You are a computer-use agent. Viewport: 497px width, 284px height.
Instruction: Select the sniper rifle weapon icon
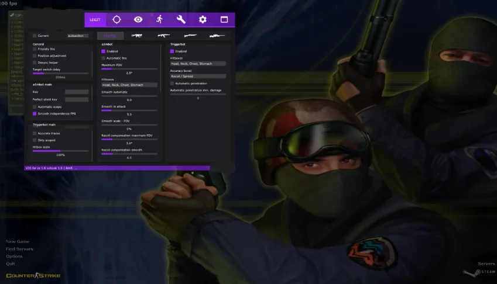coord(217,36)
